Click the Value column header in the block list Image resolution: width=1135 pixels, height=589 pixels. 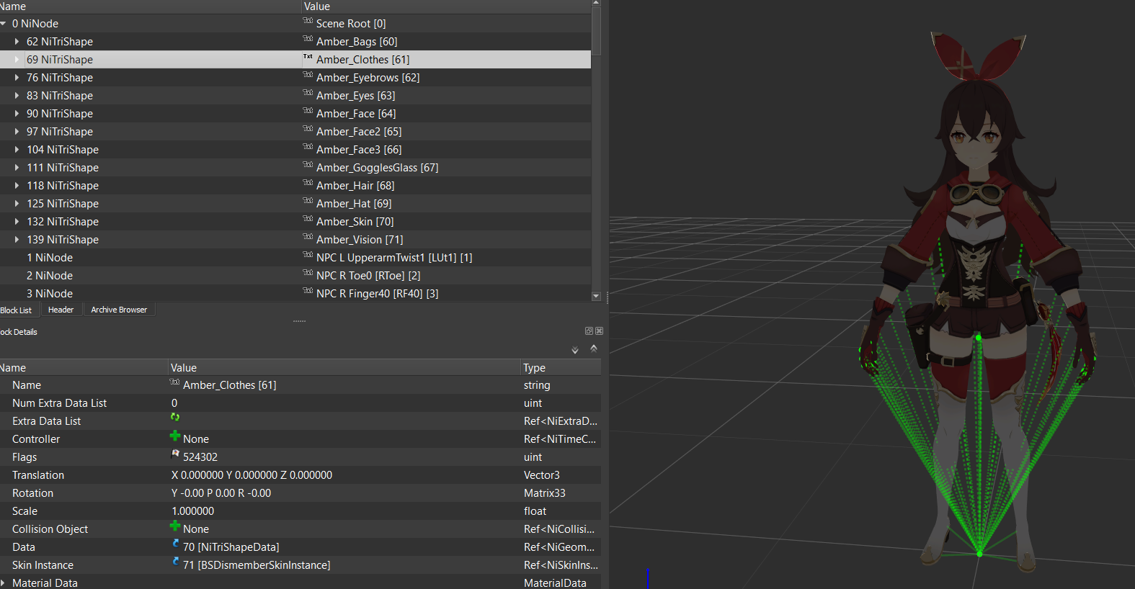[x=446, y=6]
